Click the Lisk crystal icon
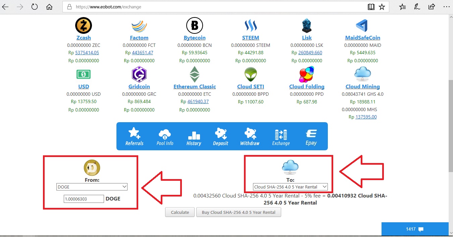Image resolution: width=453 pixels, height=237 pixels. (307, 26)
